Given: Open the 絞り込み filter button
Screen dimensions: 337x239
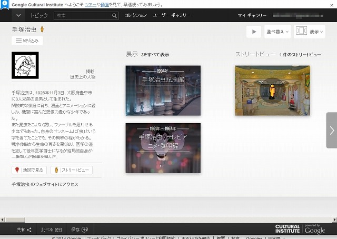Looking at the screenshot, I should 27,41.
